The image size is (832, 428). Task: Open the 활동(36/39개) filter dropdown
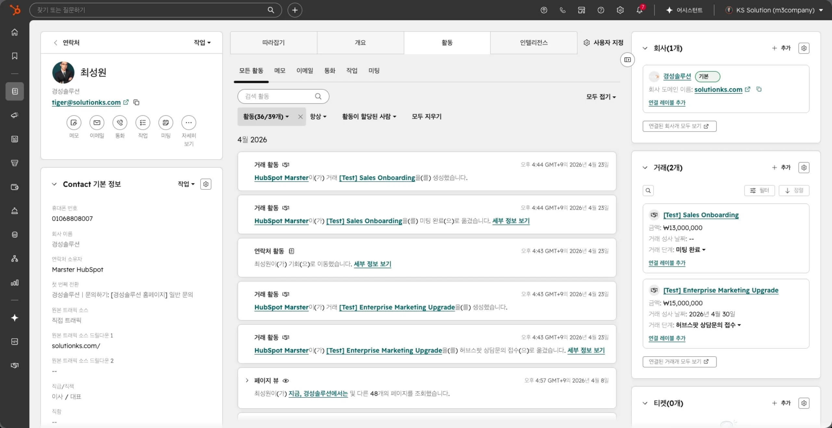pyautogui.click(x=266, y=116)
